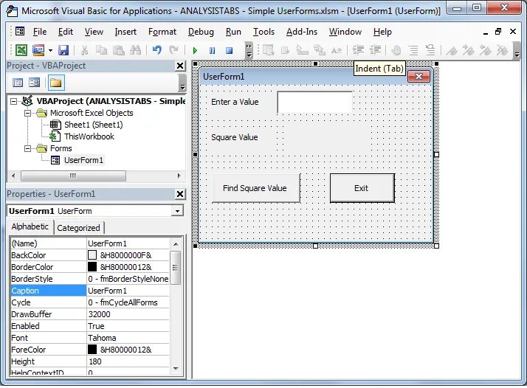Image resolution: width=527 pixels, height=388 pixels.
Task: Click the Insert UserForm toolbar icon
Action: [x=38, y=50]
